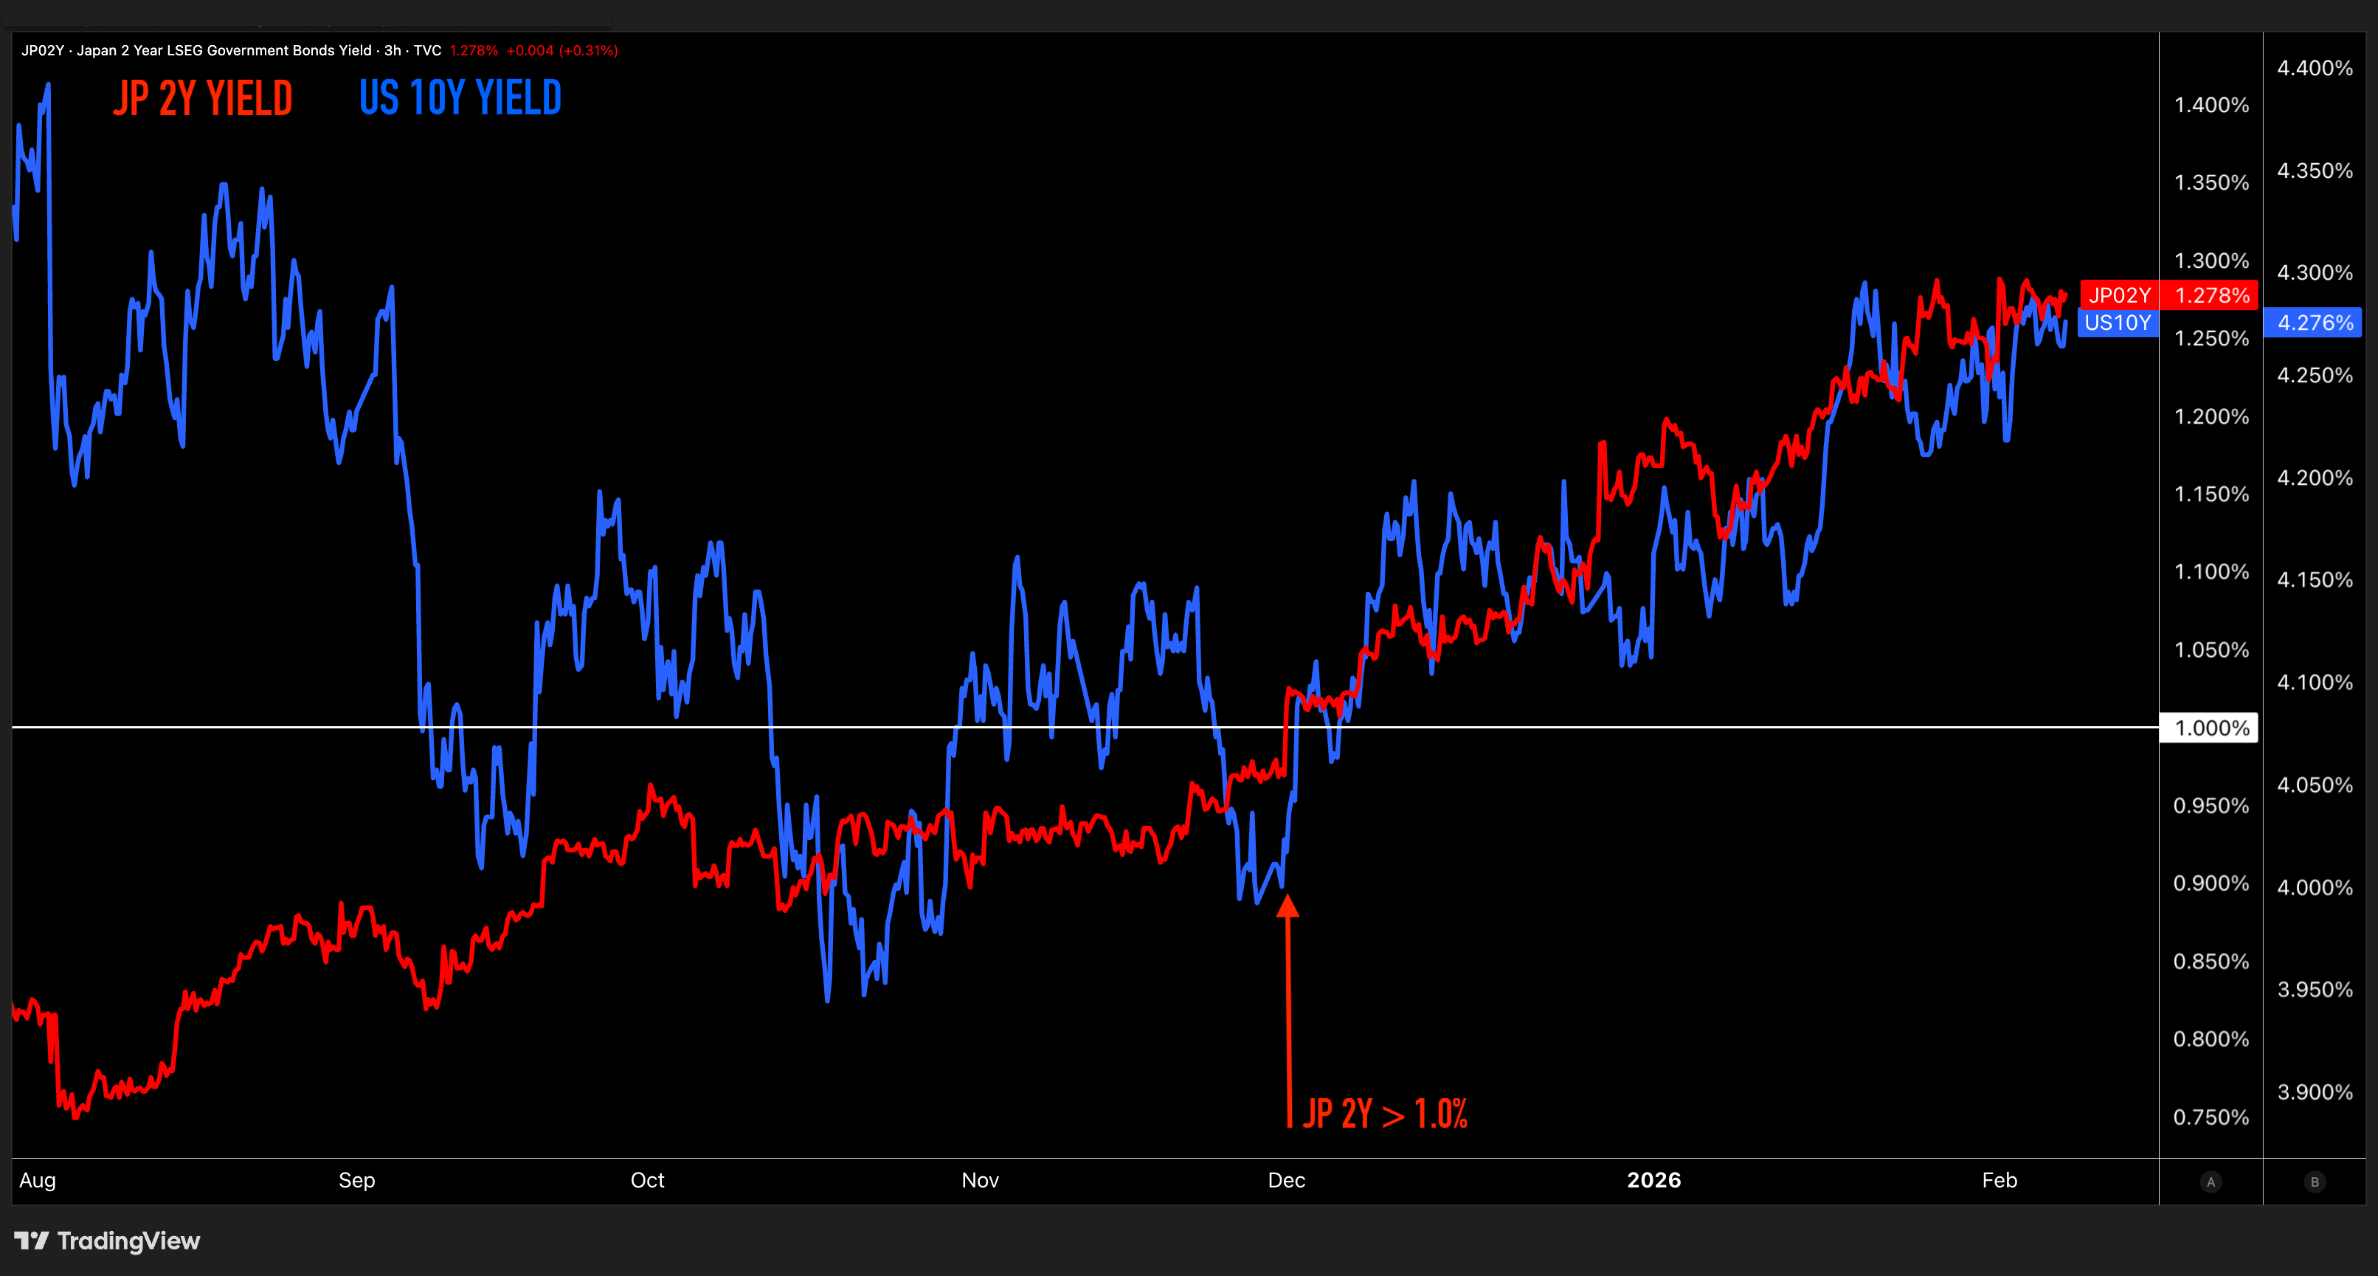Click the 1.050% tick on left price scale
The image size is (2378, 1276).
click(x=2212, y=650)
